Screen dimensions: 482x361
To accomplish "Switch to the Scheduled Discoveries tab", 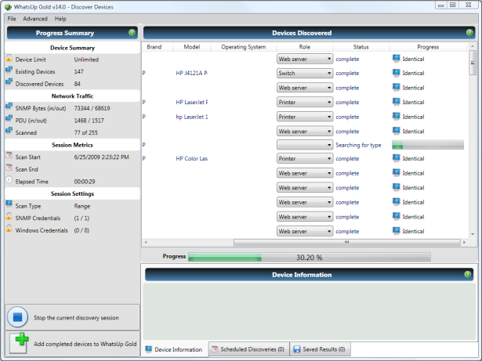I will [x=248, y=349].
